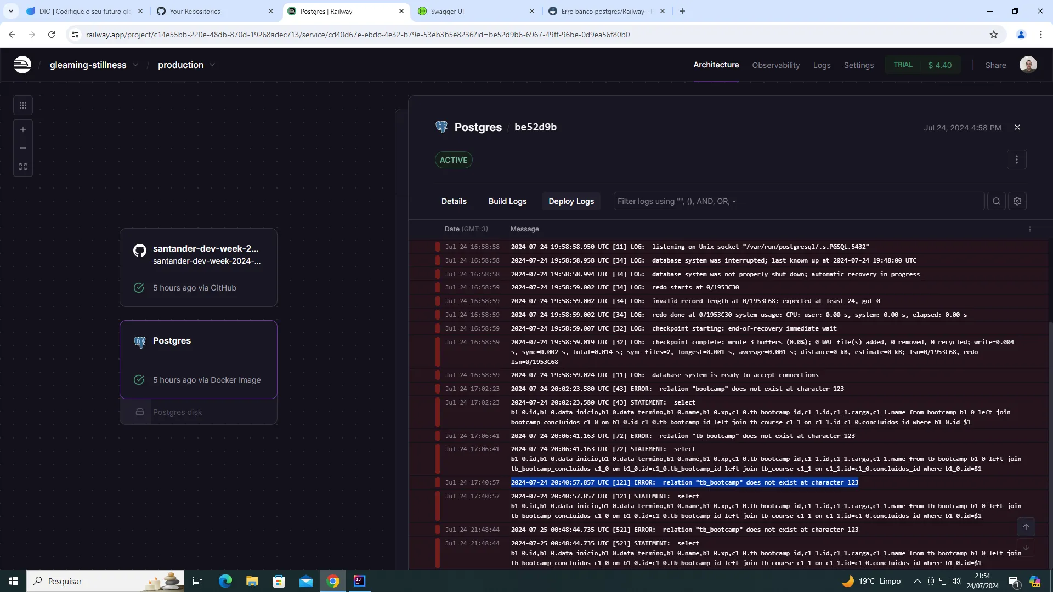
Task: Switch to the Build Logs tab
Action: (507, 201)
